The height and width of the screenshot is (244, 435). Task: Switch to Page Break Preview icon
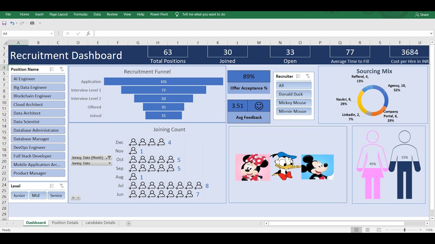pyautogui.click(x=379, y=230)
